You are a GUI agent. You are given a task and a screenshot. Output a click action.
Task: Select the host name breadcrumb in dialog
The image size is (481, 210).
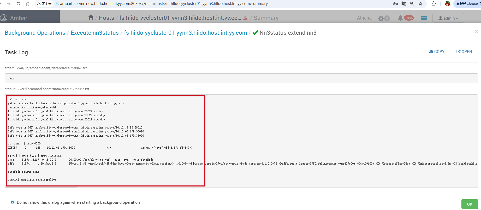(x=185, y=33)
